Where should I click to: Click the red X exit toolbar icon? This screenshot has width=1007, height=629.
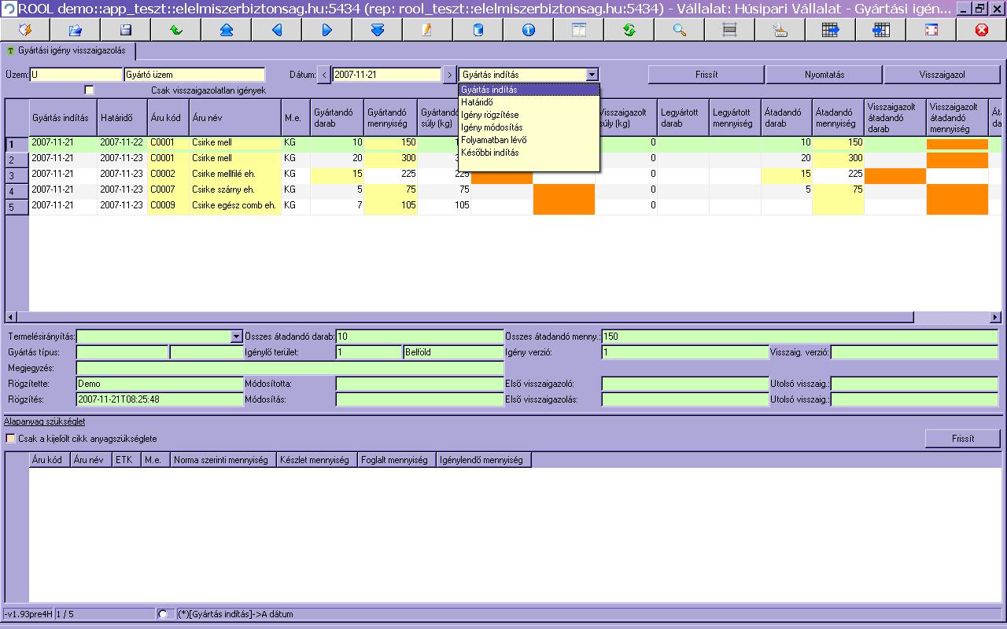[x=981, y=30]
